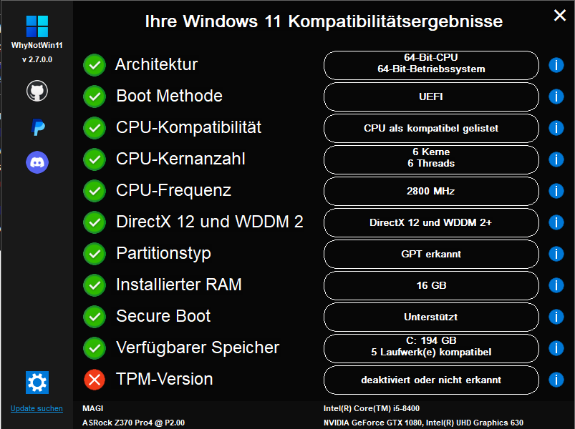This screenshot has width=575, height=429.
Task: Click the 'GPT erkannt' result button
Action: pos(431,254)
